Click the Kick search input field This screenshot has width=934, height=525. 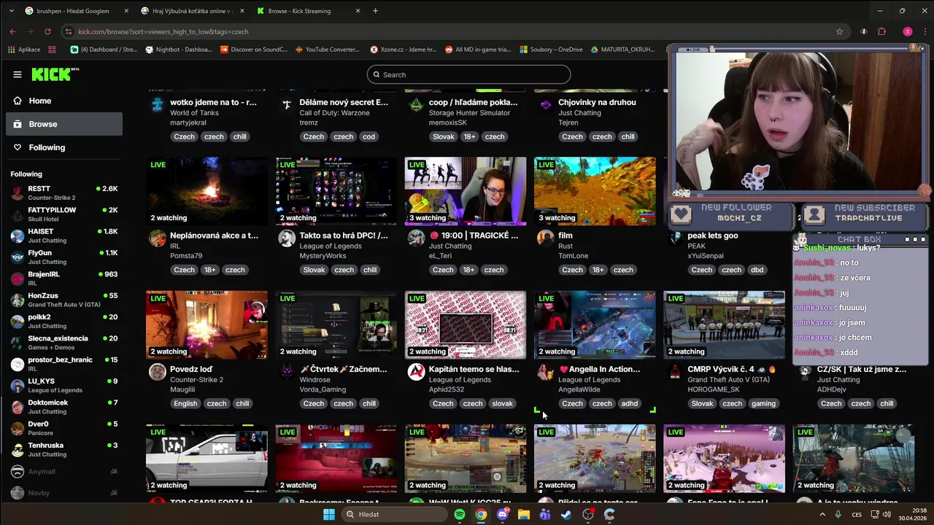tap(468, 74)
